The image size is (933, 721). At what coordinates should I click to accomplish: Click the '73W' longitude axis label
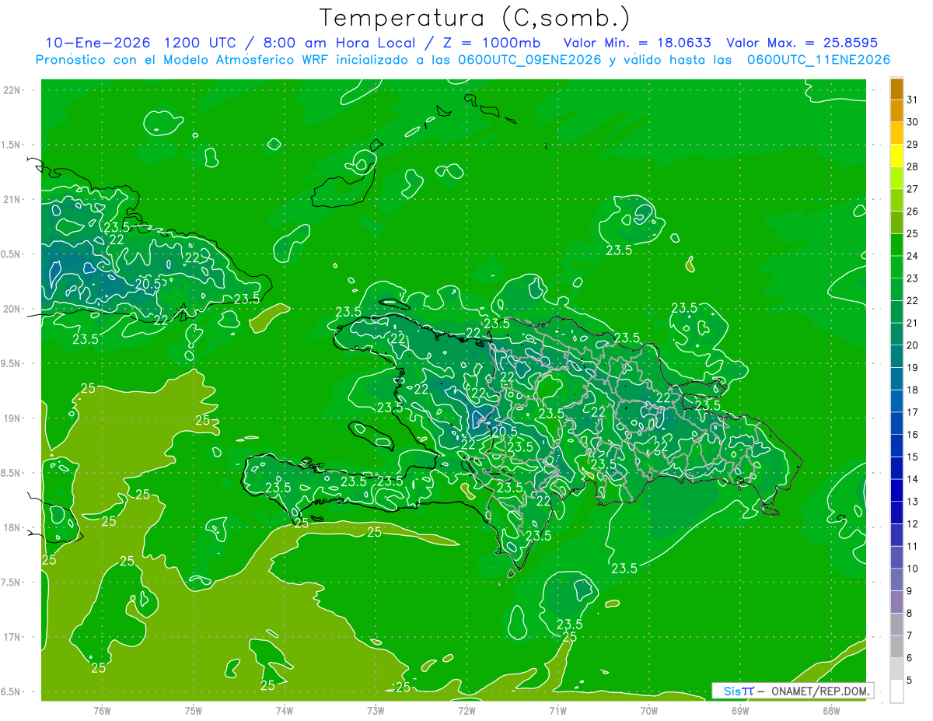point(376,711)
